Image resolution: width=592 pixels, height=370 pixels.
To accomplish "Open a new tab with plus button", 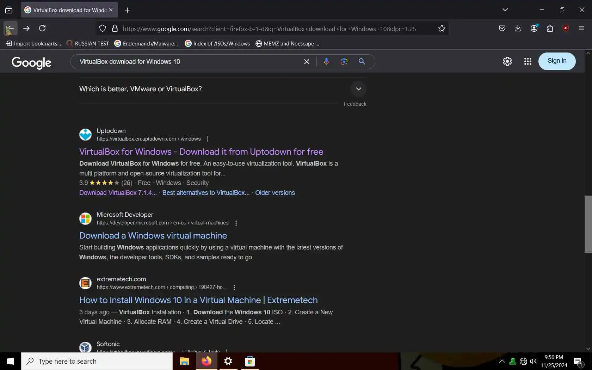I will click(128, 10).
